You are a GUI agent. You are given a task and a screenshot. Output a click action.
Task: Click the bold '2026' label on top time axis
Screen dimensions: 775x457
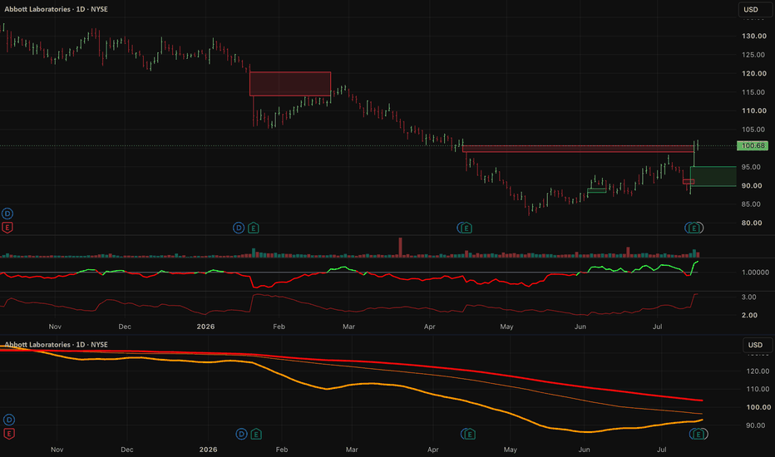(205, 327)
